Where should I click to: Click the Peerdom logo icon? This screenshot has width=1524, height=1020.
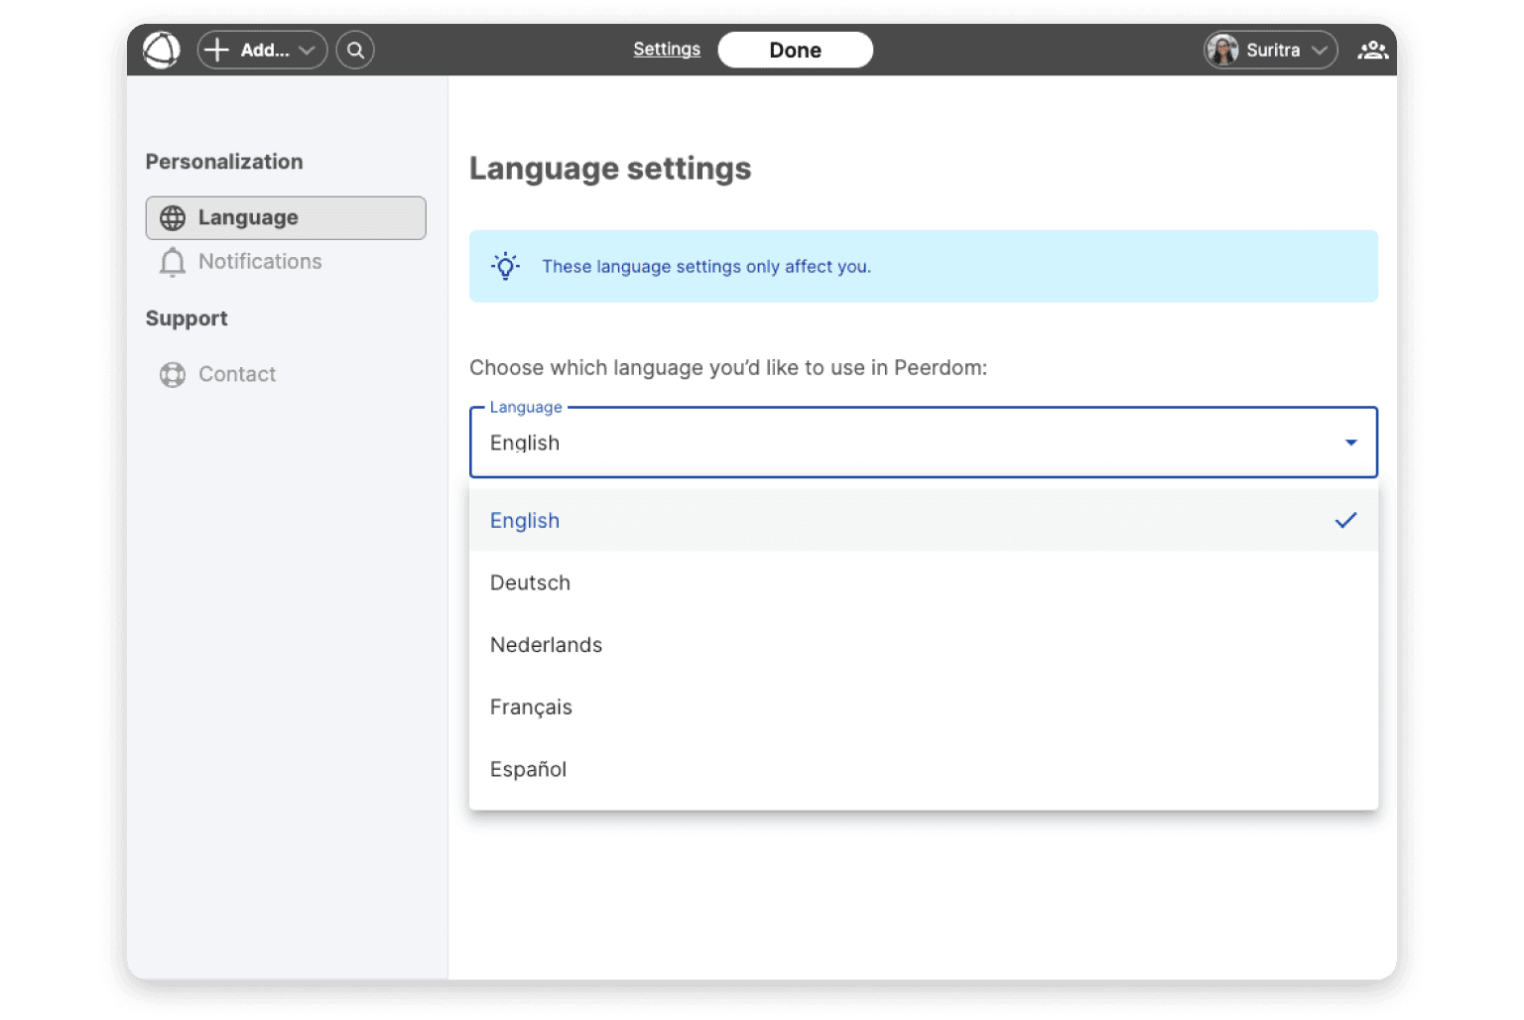pos(162,50)
